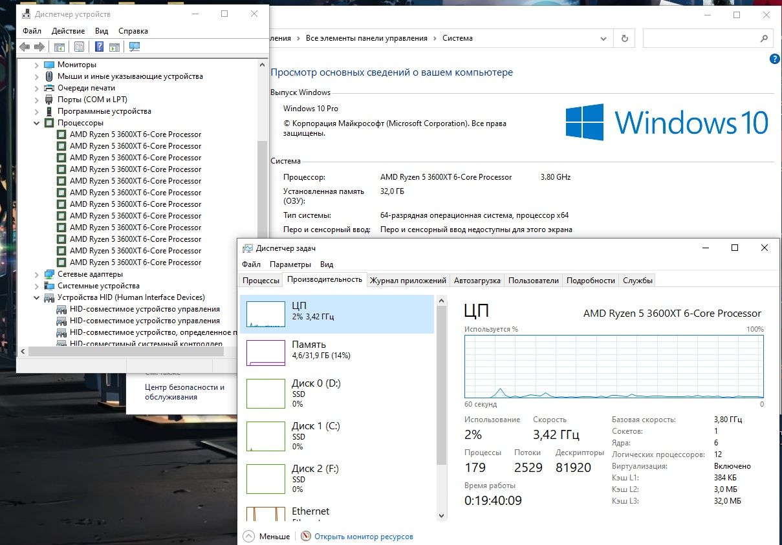The image size is (782, 545).
Task: Open the Параметры menu in Task Manager
Action: (x=290, y=264)
